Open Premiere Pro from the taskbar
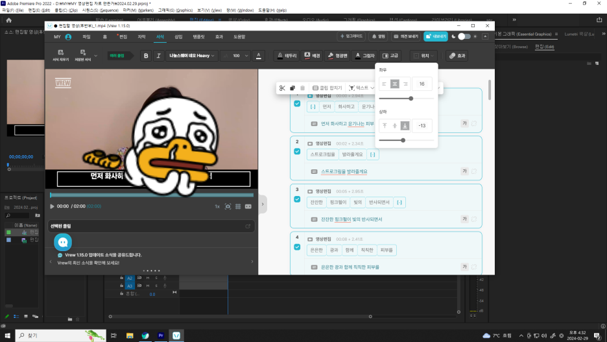607x342 pixels. pyautogui.click(x=161, y=336)
